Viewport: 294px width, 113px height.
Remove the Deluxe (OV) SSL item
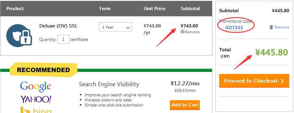(190, 32)
